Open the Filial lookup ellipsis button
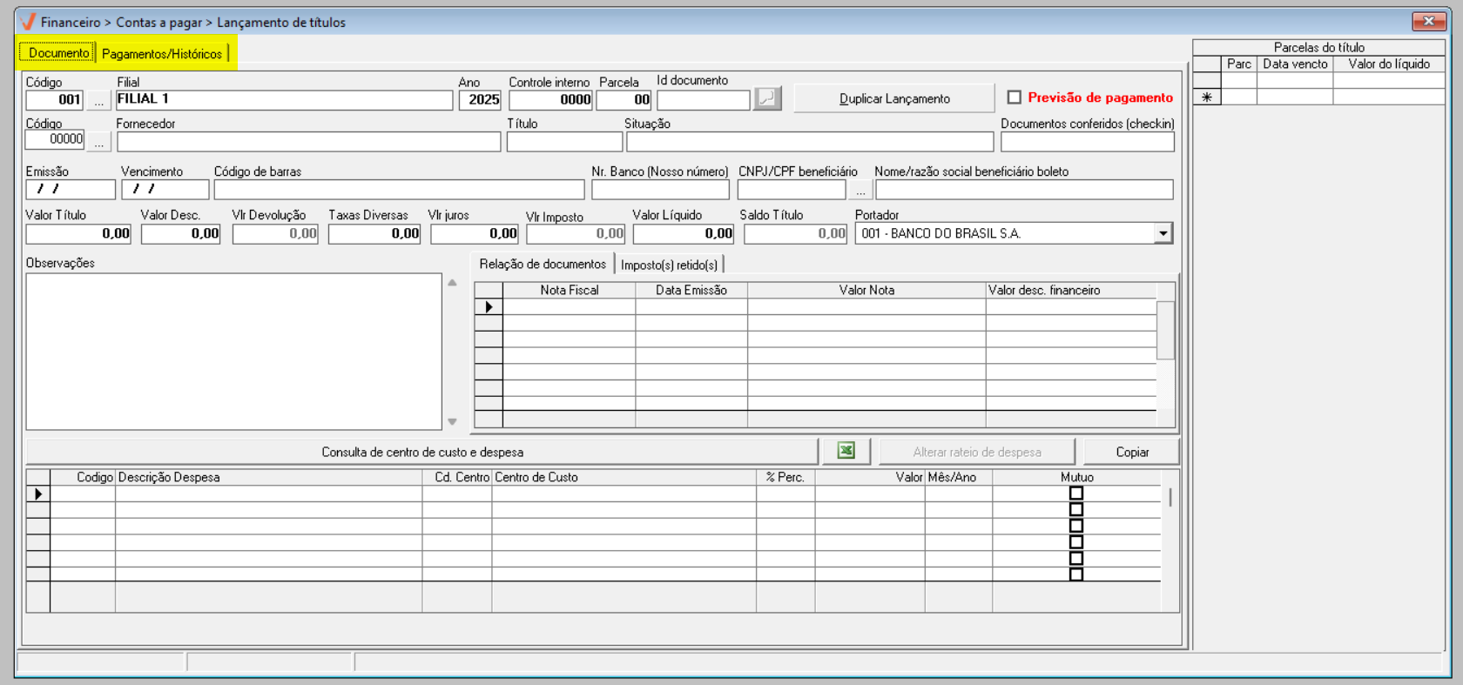The height and width of the screenshot is (685, 1463). coord(98,100)
